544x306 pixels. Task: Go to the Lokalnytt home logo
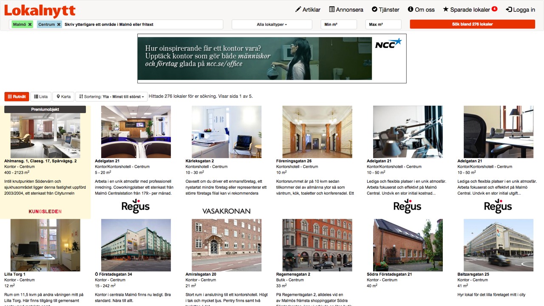[40, 10]
